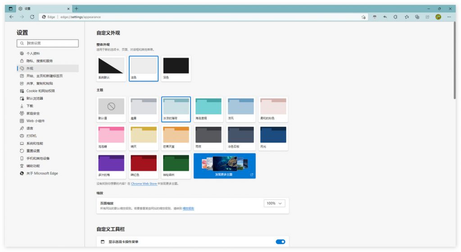Open the Collections toolbar icon
The image size is (461, 252).
417,17
